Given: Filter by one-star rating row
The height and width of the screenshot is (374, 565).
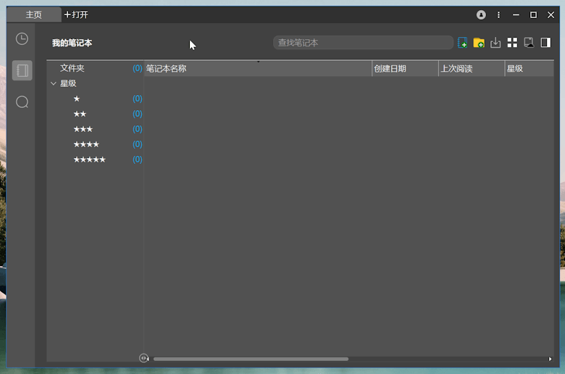Looking at the screenshot, I should (x=96, y=99).
